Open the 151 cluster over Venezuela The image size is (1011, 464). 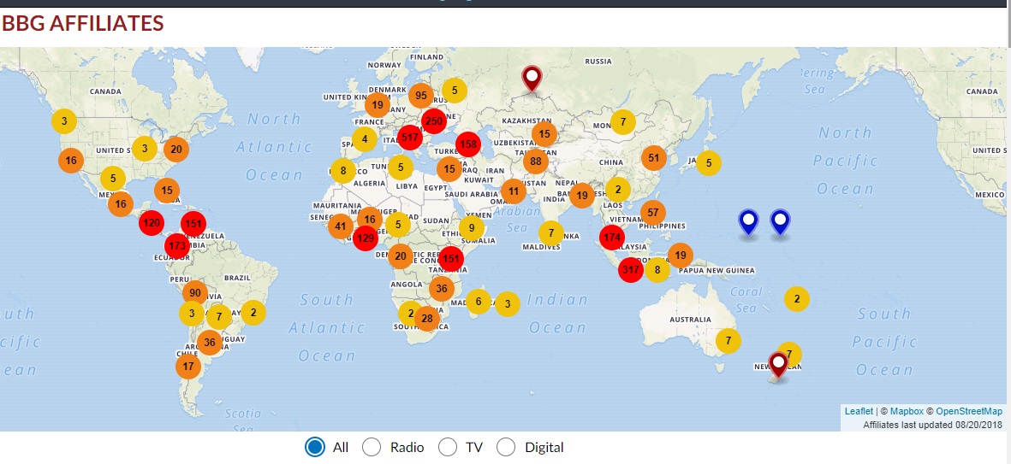(193, 224)
